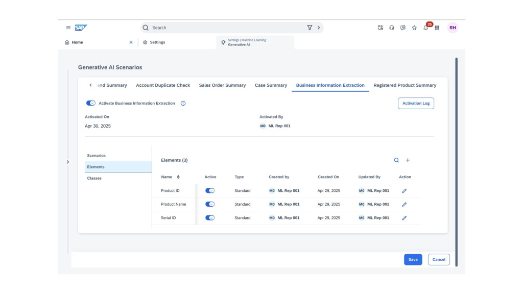Expand the search filter options arrow
Image resolution: width=523 pixels, height=294 pixels.
coord(319,28)
